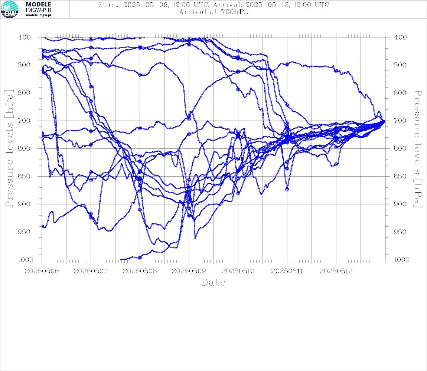Click the right 'Pressure levels [hPa]' axis label

coord(418,149)
